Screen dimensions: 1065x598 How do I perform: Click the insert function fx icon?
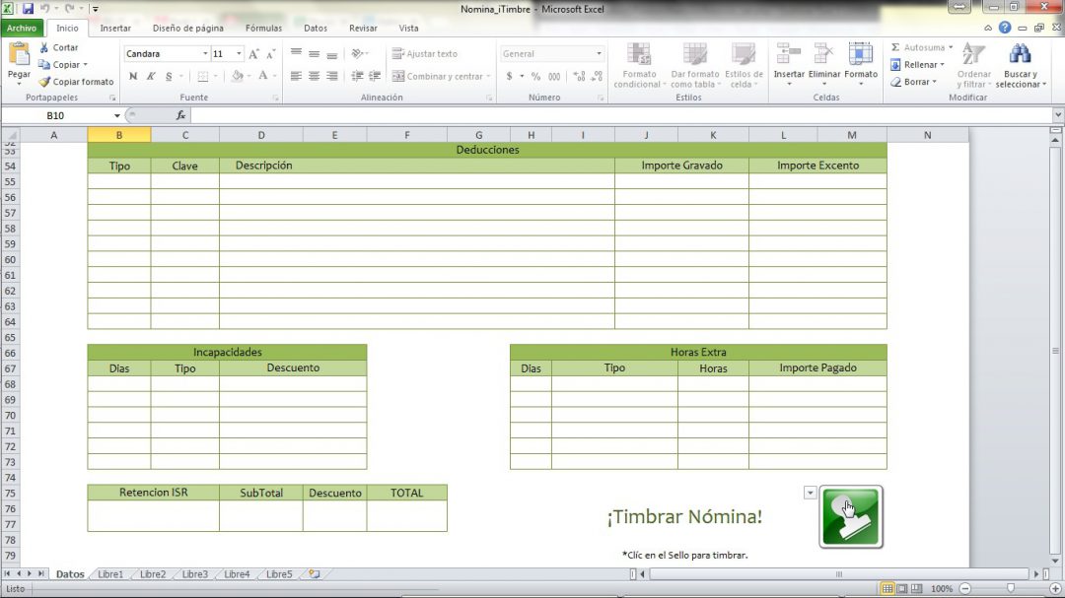tap(180, 115)
